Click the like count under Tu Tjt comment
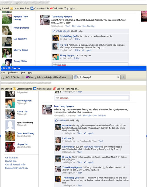The image size is (147, 187). [86, 50]
